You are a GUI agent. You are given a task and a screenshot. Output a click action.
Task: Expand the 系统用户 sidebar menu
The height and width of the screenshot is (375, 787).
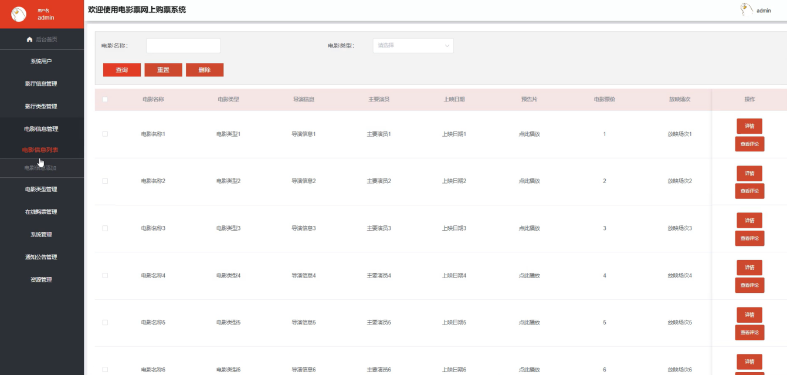point(42,61)
